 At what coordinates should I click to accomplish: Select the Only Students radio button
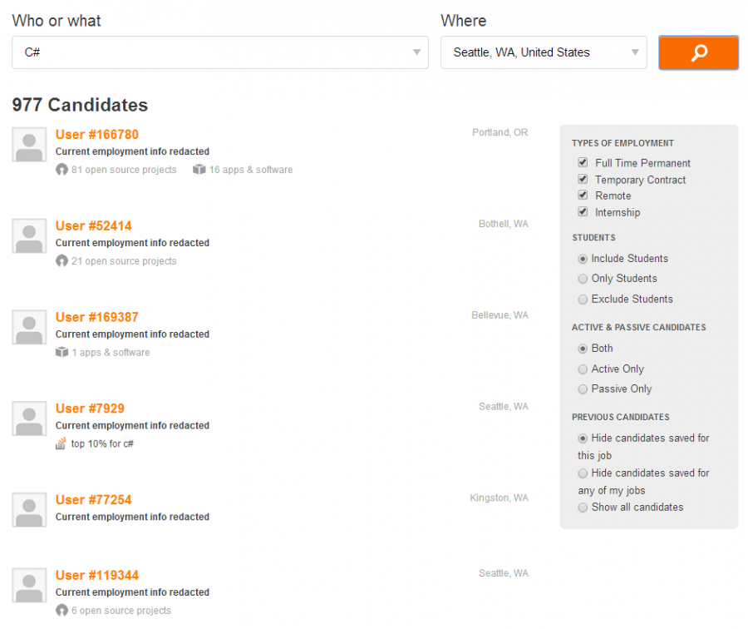coord(583,279)
